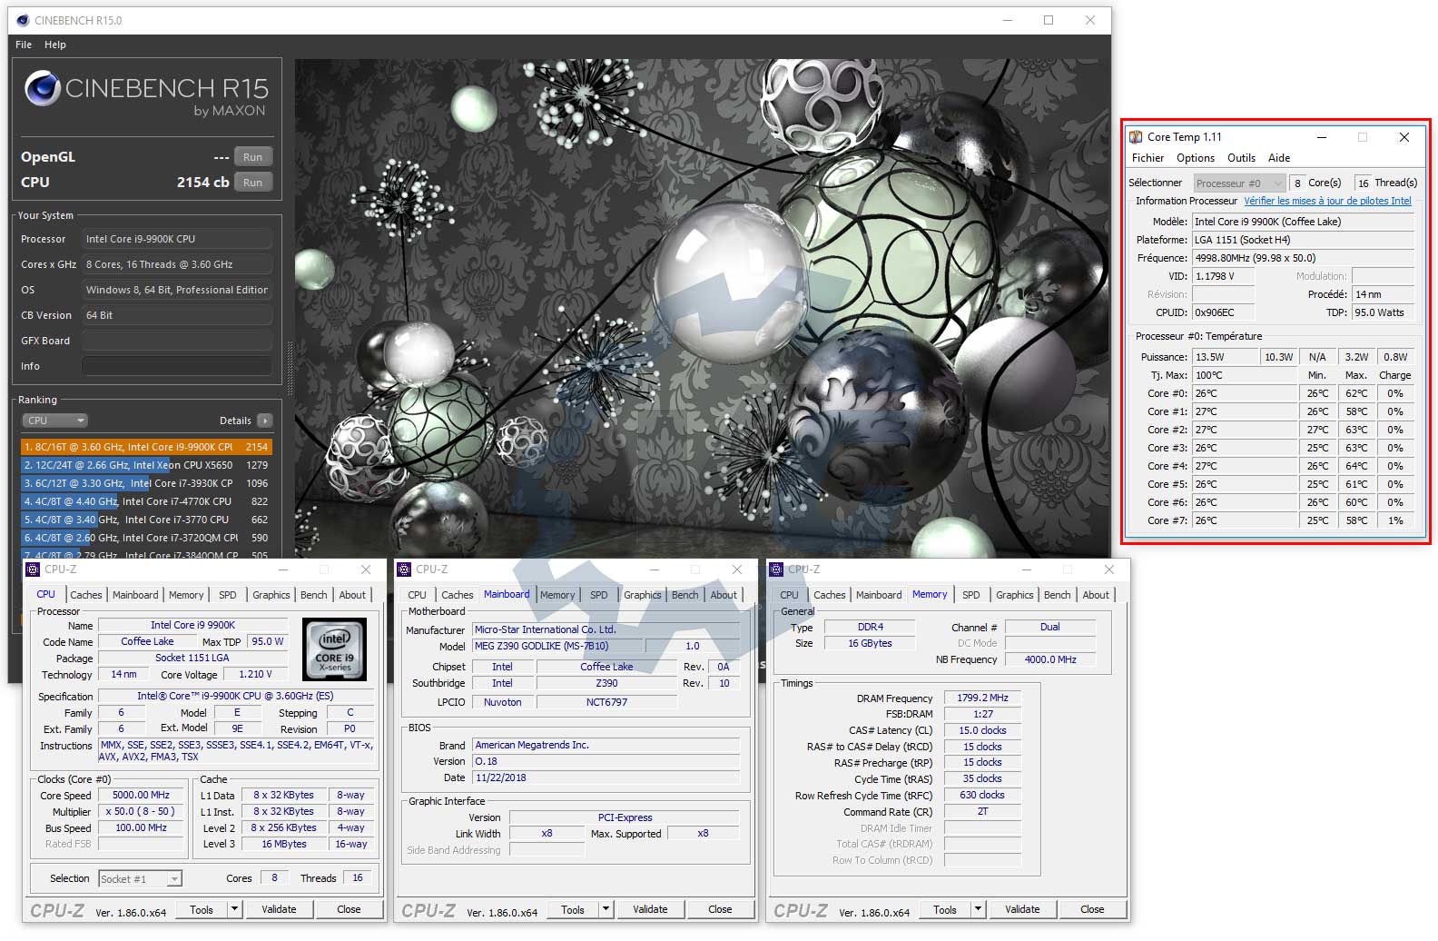This screenshot has height=941, width=1438.
Task: Click the multiplier value x 50.0 (8 - 50)
Action: pos(141,811)
